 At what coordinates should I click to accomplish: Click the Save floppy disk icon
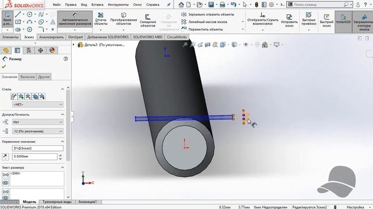211,5
